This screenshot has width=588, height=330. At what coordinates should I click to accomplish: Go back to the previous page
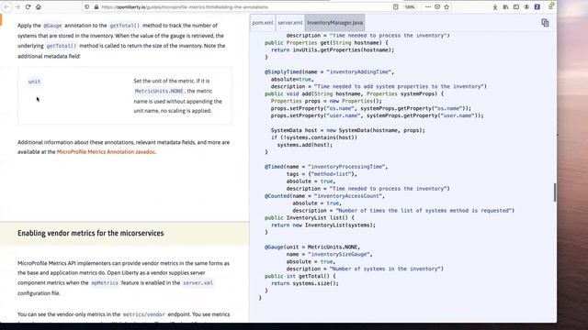[x=6, y=6]
